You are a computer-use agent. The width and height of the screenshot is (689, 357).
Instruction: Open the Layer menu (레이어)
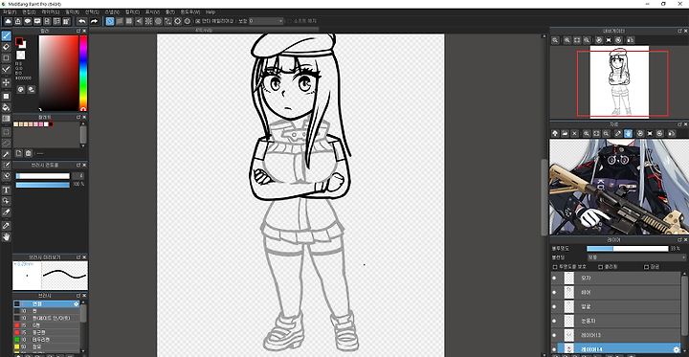click(50, 11)
